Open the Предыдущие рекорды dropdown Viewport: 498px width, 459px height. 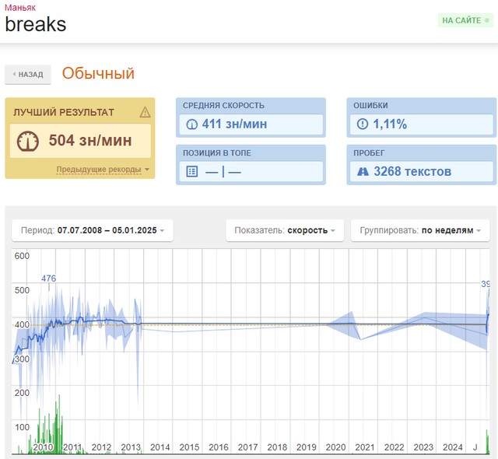pos(102,170)
